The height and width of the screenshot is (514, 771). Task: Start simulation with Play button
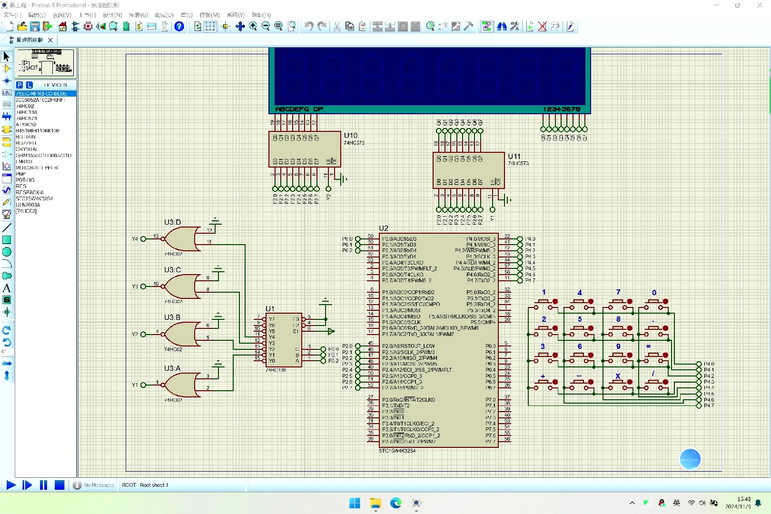click(x=11, y=485)
